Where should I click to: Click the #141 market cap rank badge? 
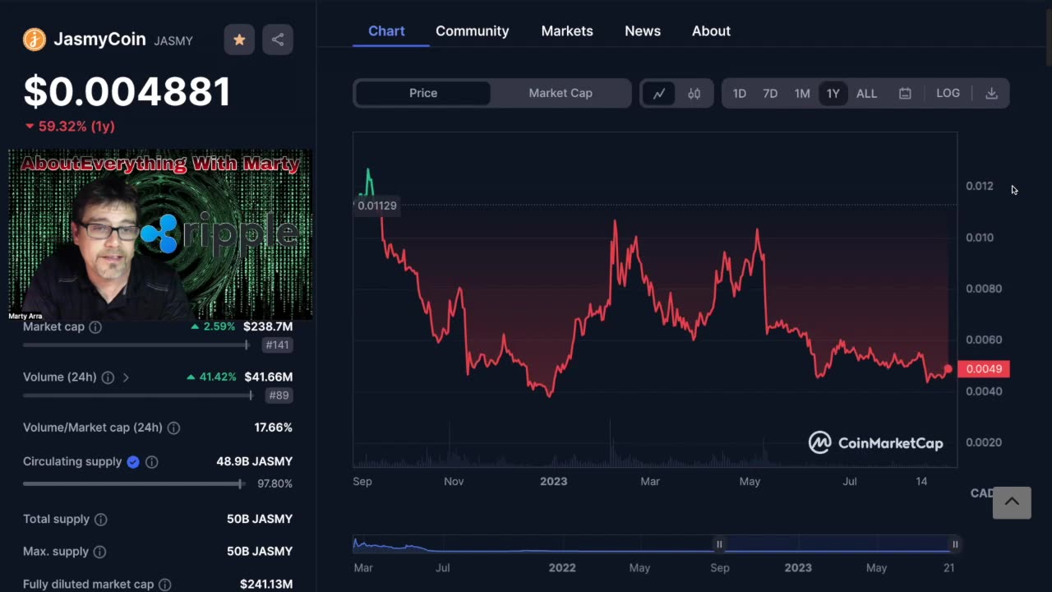[x=277, y=345]
